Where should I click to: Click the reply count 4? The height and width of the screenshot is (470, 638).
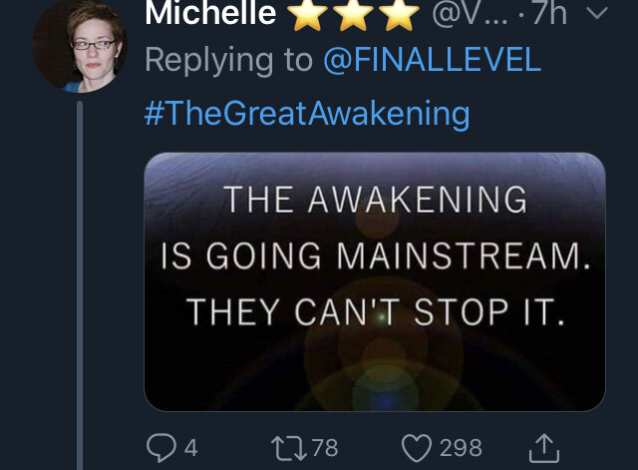coord(190,448)
